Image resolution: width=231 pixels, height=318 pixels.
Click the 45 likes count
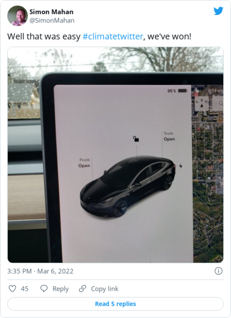tap(25, 289)
